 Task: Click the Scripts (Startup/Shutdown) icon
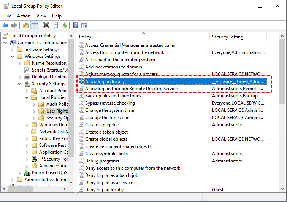27,70
